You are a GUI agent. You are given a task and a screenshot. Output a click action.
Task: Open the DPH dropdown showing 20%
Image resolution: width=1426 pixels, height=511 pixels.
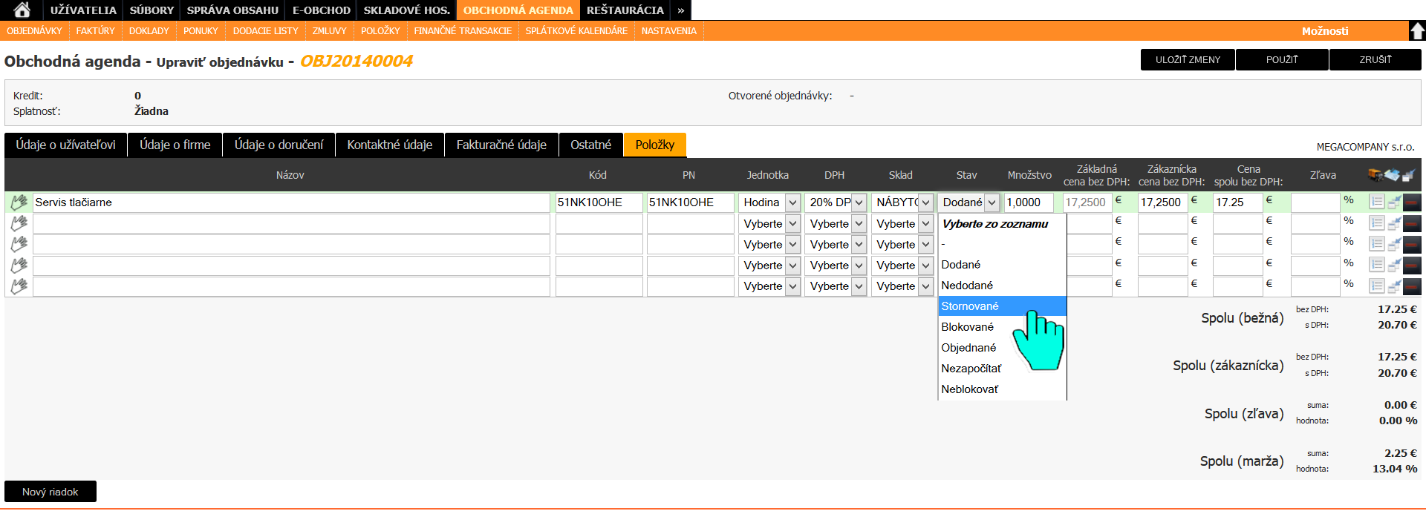click(x=836, y=202)
